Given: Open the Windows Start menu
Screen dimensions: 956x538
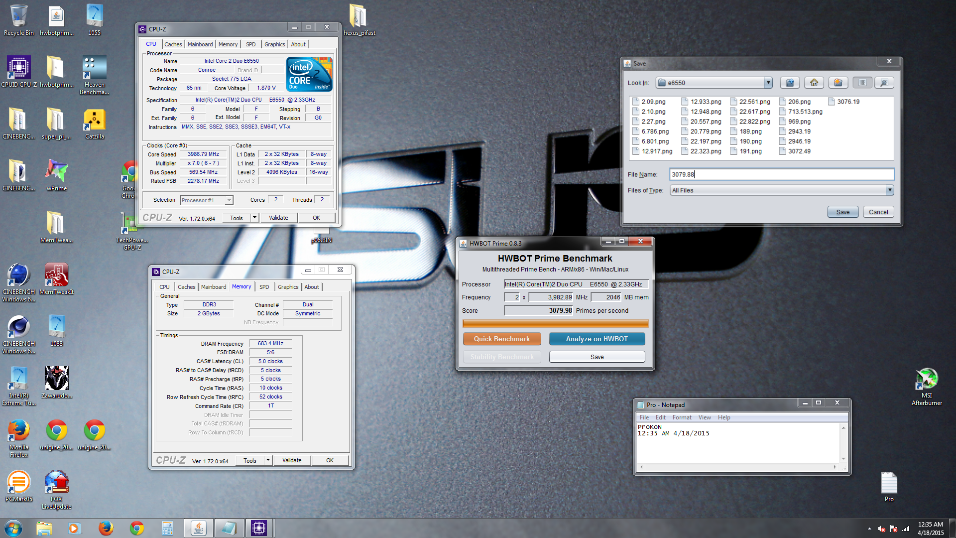Looking at the screenshot, I should click(13, 528).
